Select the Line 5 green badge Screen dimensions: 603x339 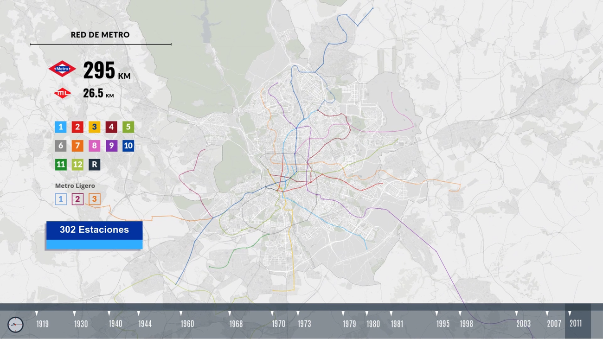point(128,127)
